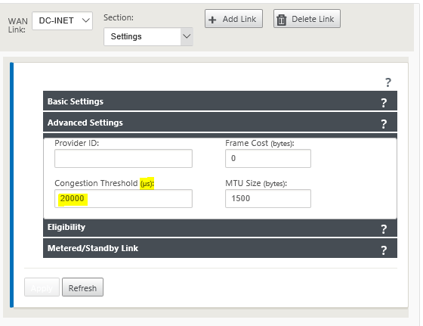This screenshot has width=423, height=326.
Task: Click the Refresh button
Action: pyautogui.click(x=82, y=287)
